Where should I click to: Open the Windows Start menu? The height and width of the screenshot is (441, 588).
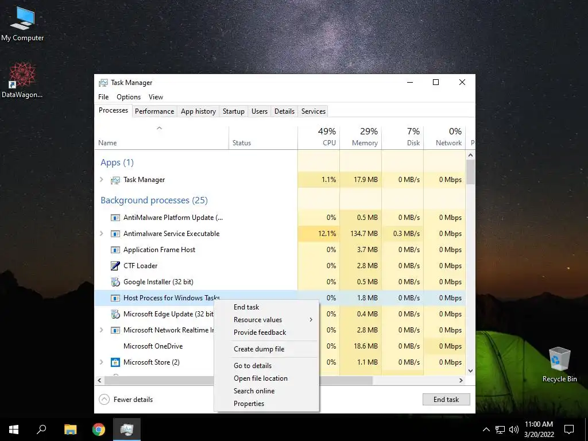tap(14, 430)
